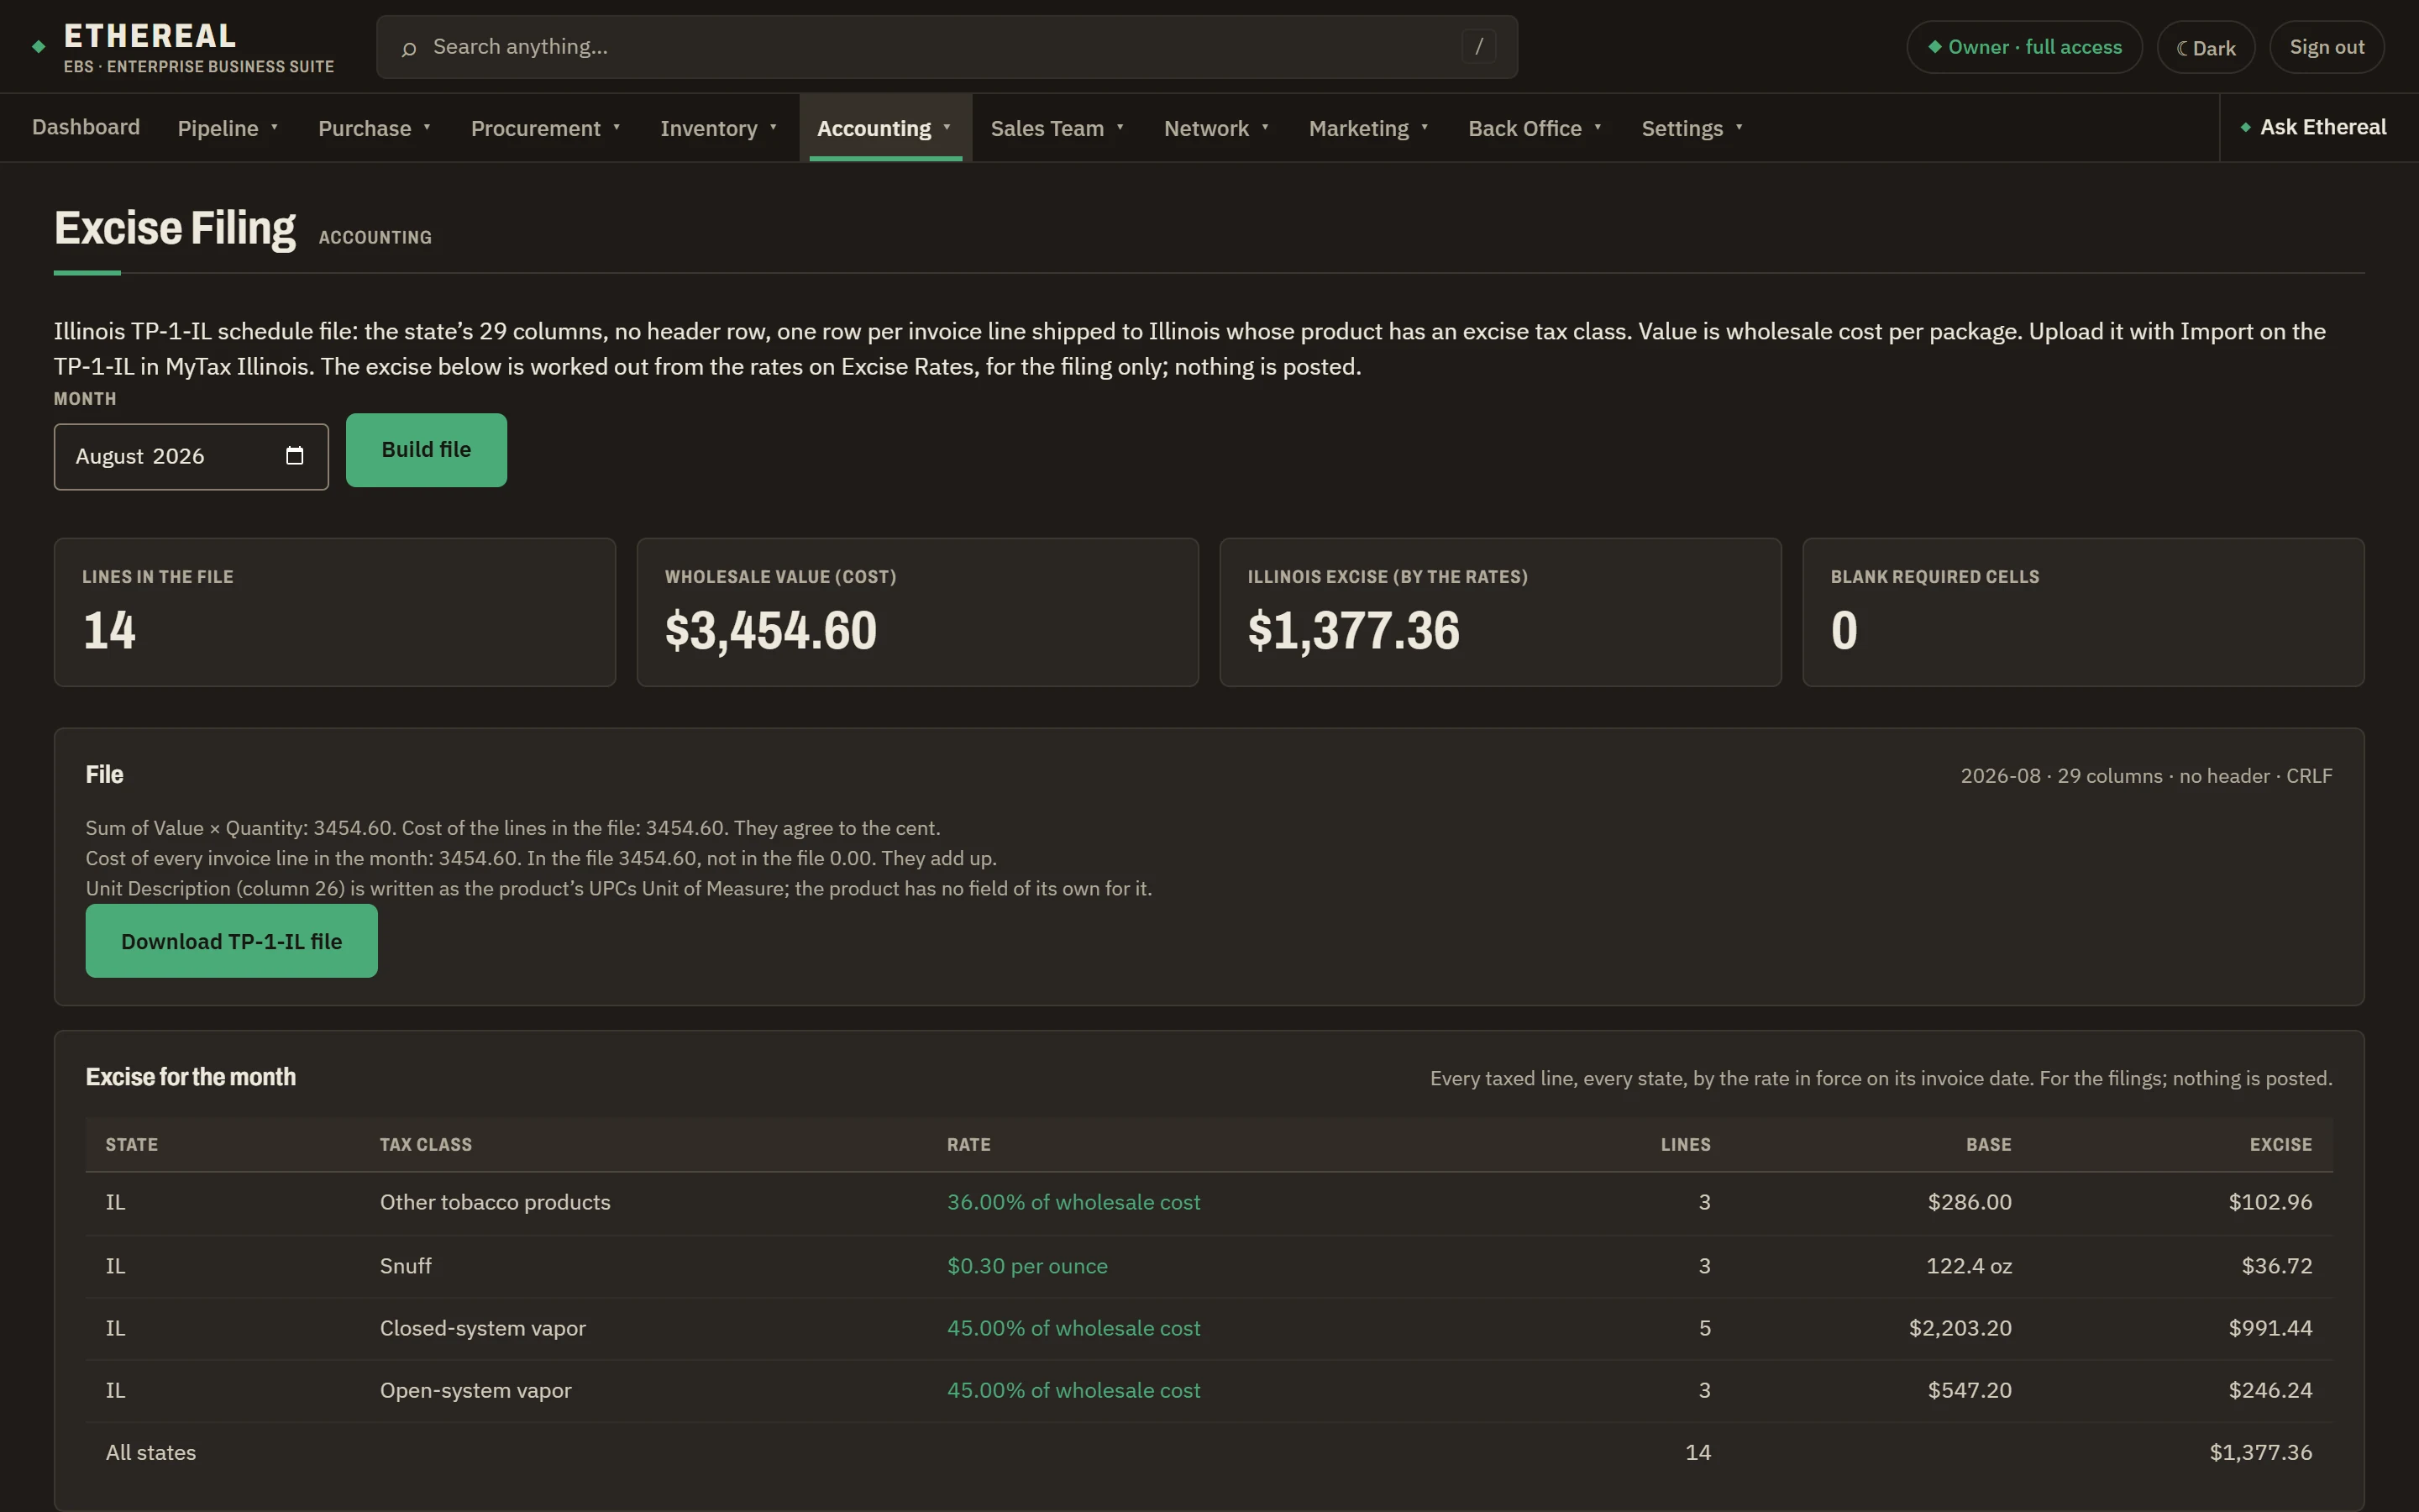The image size is (2419, 1512).
Task: Click the $36.72 excise cell
Action: pyautogui.click(x=2276, y=1266)
